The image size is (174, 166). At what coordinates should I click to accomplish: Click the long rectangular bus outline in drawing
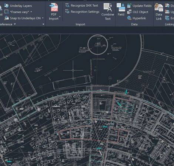pyautogui.click(x=72, y=82)
